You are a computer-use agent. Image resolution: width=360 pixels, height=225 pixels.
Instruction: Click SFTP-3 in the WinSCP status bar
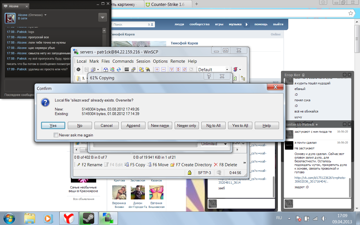[x=204, y=173]
